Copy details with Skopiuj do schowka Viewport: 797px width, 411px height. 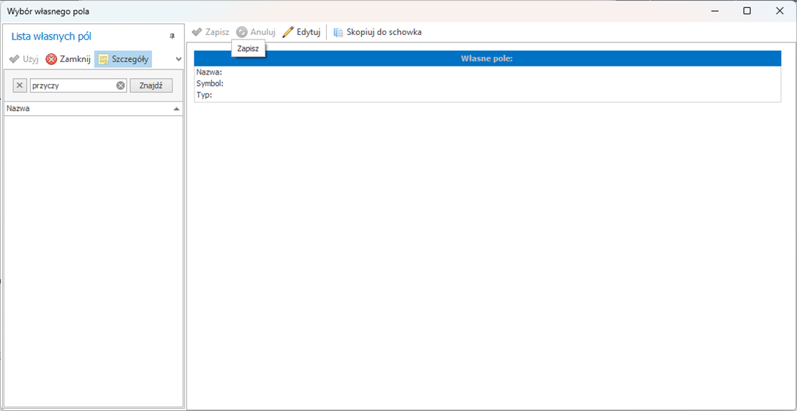[x=377, y=32]
